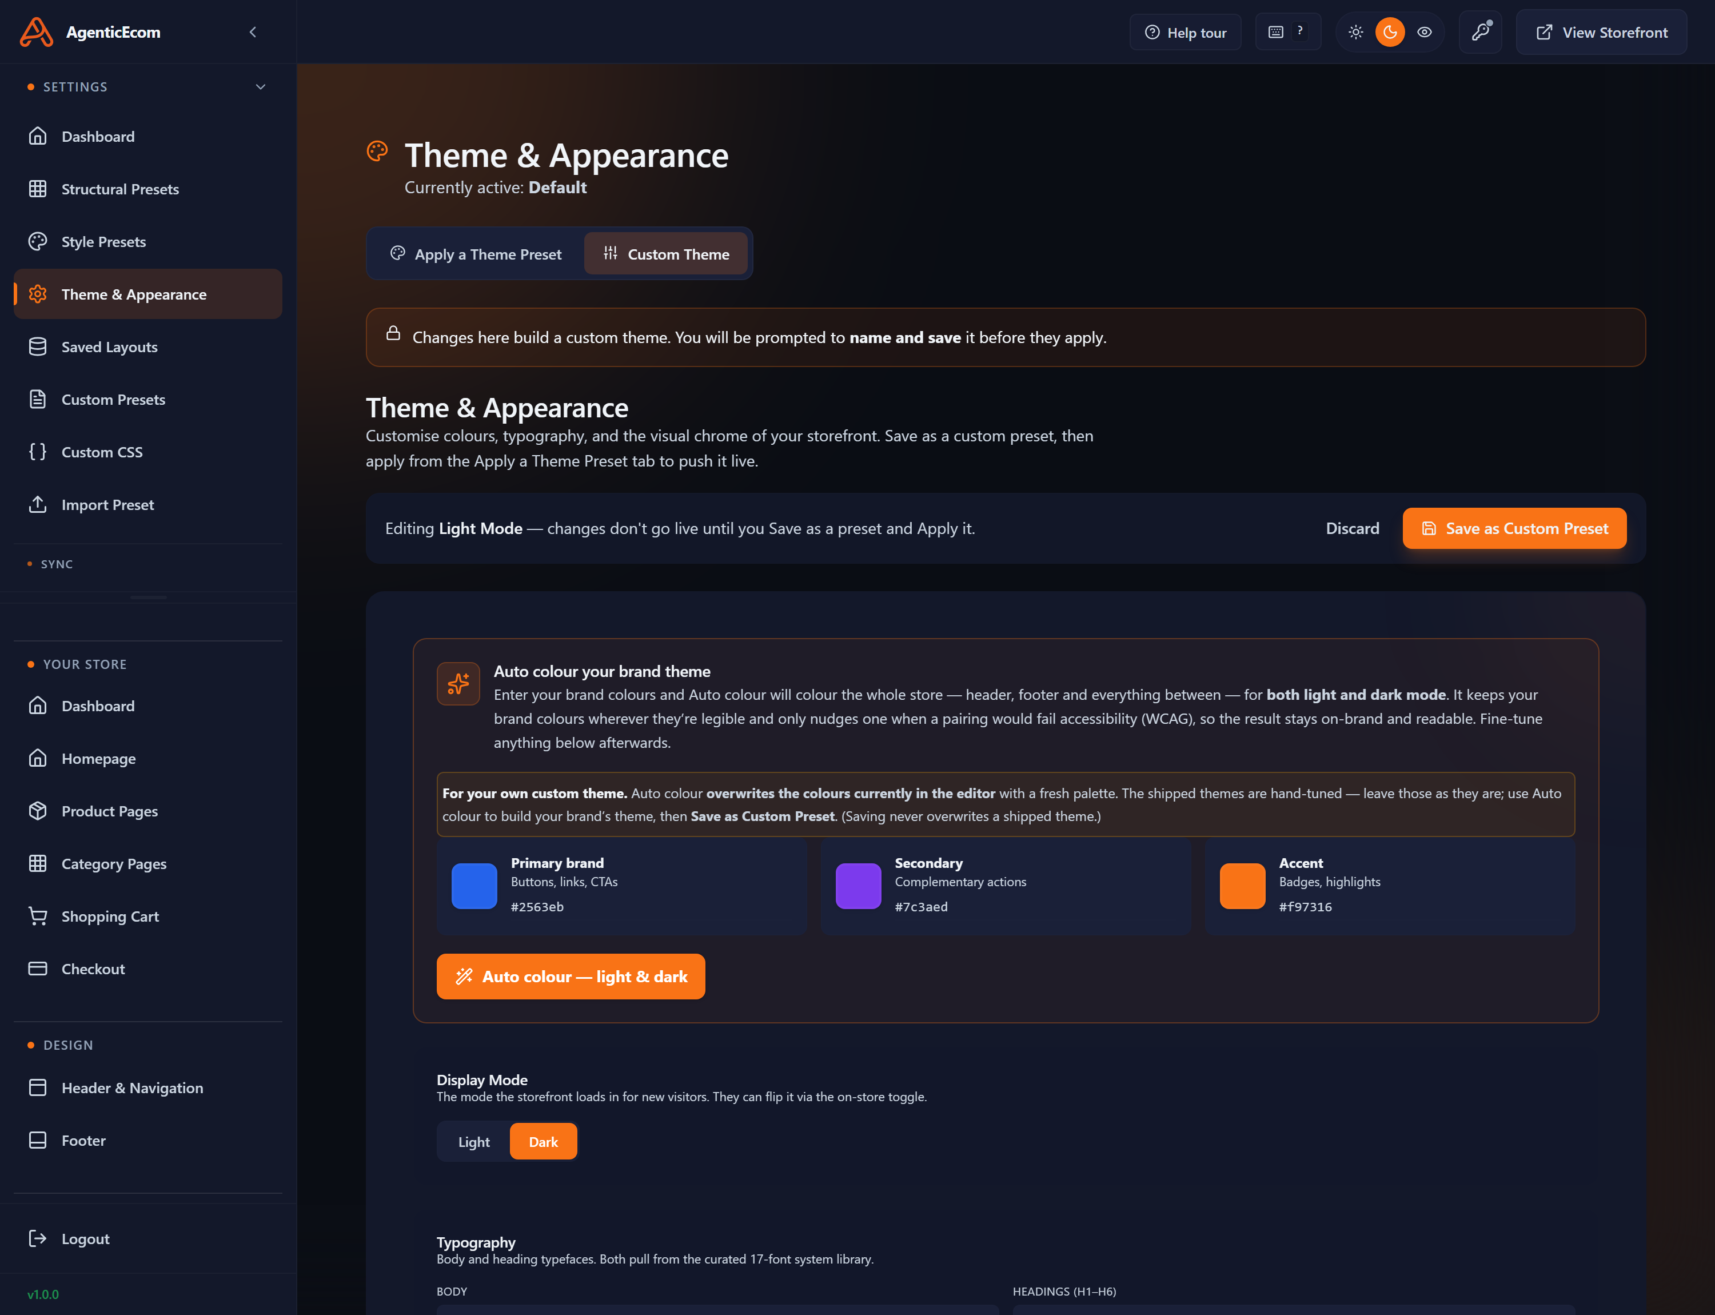Screen dimensions: 1715x1315
Task: Click the #7c3aed hex value
Action: pyautogui.click(x=922, y=906)
